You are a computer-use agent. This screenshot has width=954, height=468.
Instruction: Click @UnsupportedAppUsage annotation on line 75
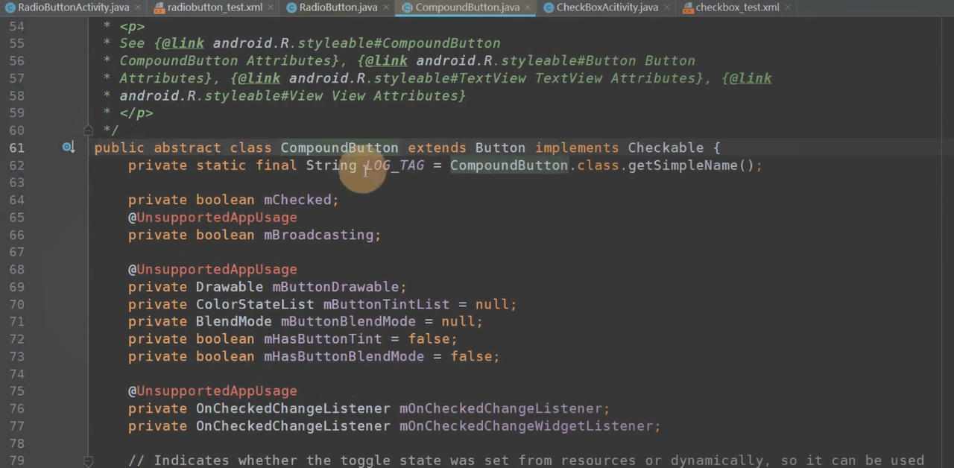point(212,391)
